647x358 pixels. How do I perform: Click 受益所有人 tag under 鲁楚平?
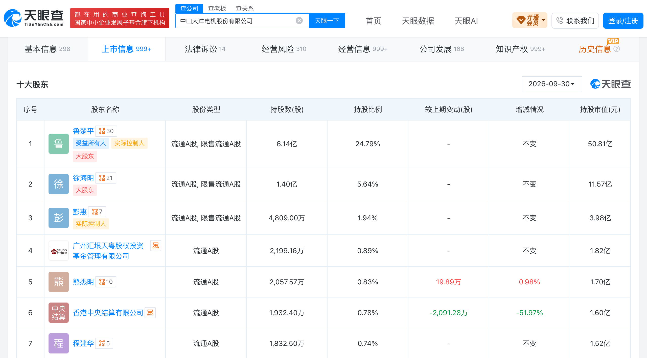click(x=91, y=143)
